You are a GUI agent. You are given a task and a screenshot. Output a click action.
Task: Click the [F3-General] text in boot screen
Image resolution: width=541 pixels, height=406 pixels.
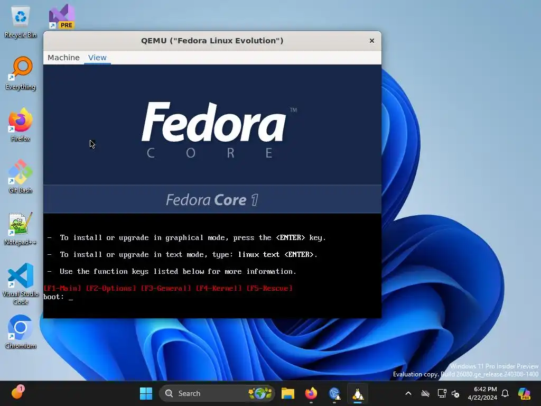[x=165, y=288]
